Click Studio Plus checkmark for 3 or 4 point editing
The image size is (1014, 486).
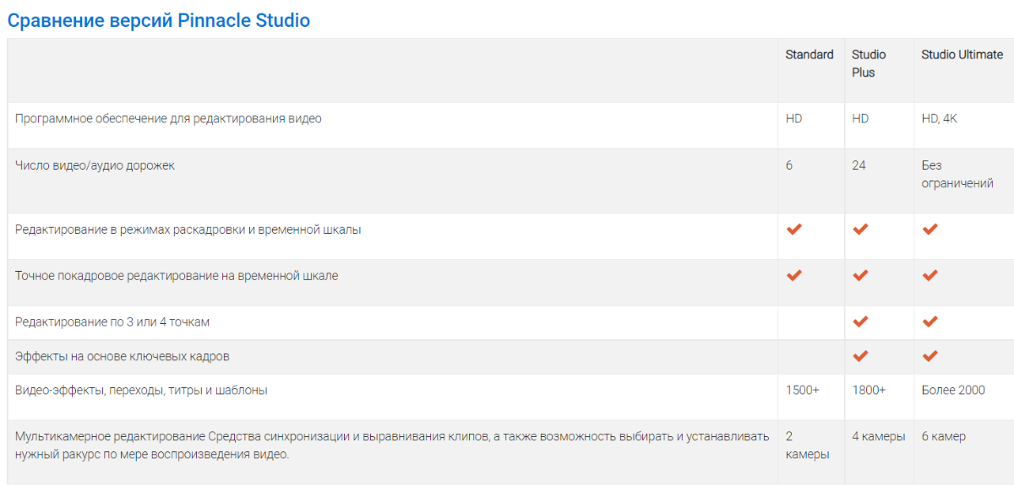[860, 321]
